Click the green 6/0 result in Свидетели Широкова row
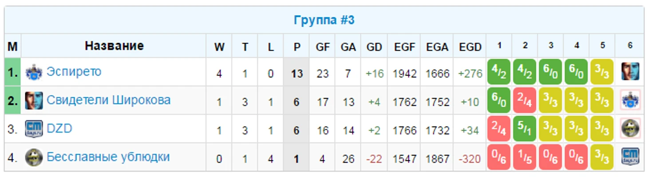The height and width of the screenshot is (177, 648). pyautogui.click(x=499, y=100)
